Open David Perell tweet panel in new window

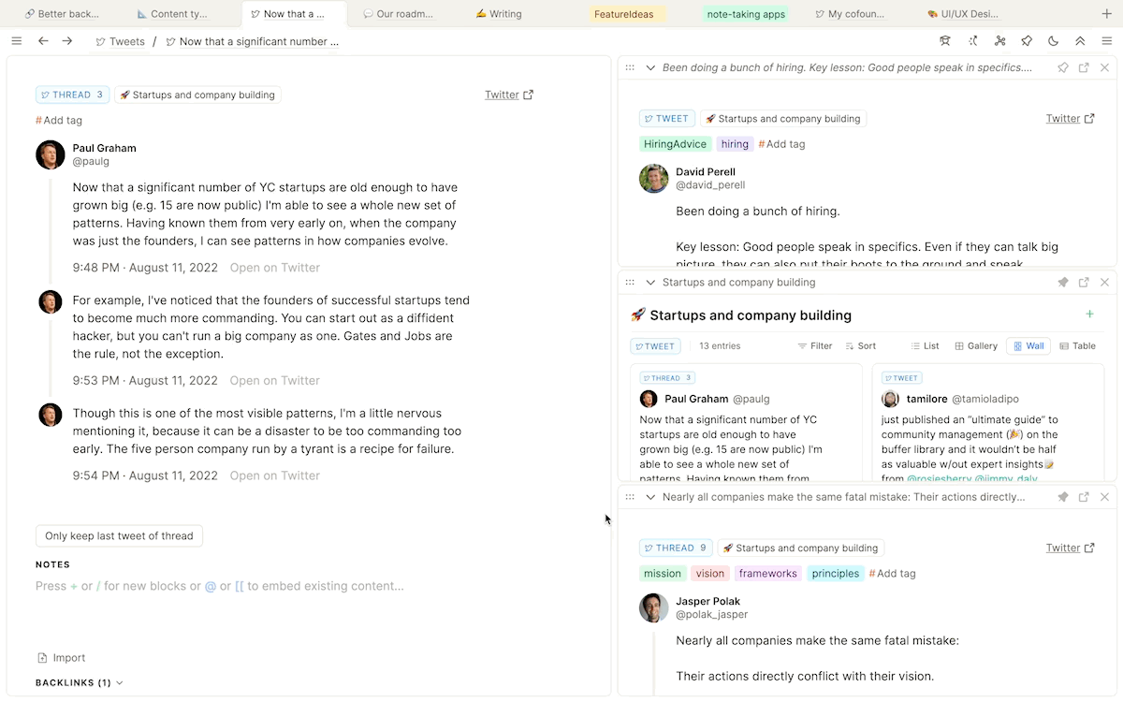click(x=1084, y=68)
